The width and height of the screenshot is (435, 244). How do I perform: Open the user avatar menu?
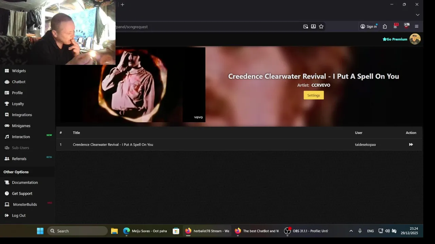pos(415,39)
